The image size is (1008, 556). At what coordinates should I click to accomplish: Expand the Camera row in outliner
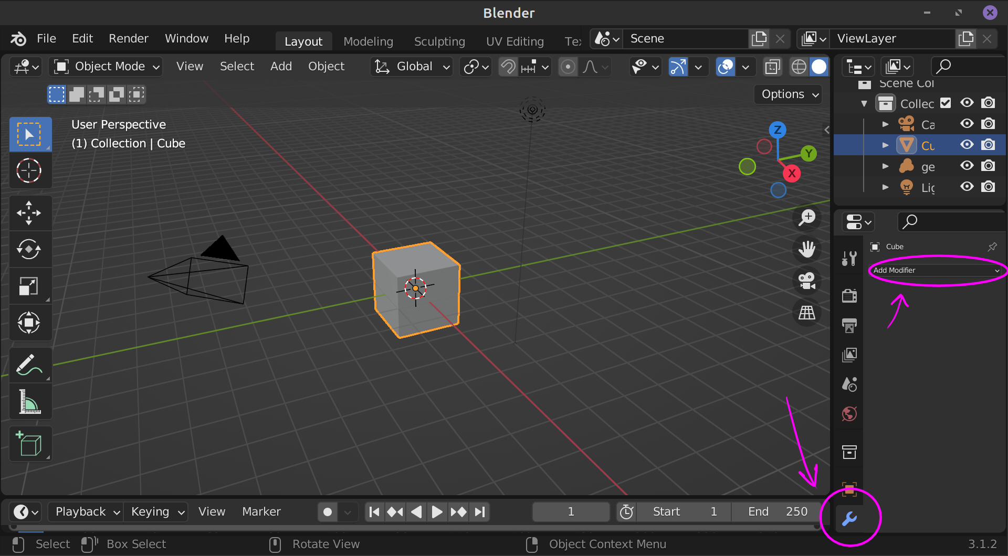[885, 124]
